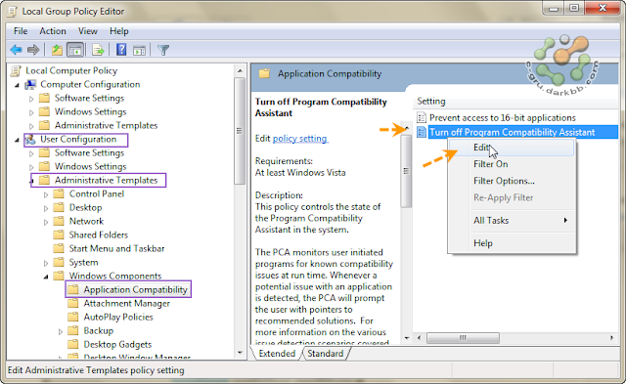Expand the Network tree node
This screenshot has width=626, height=384.
coord(46,222)
